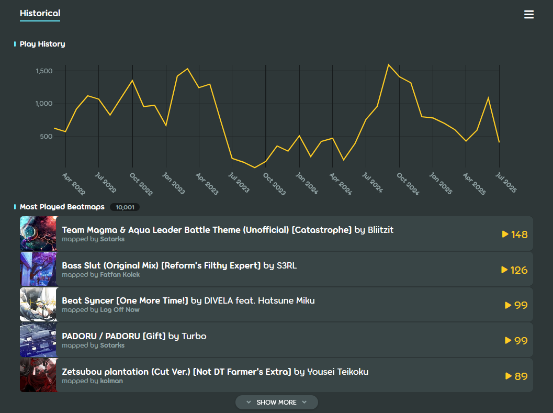Open mapper kolman's profile
This screenshot has height=413, width=553.
click(111, 381)
